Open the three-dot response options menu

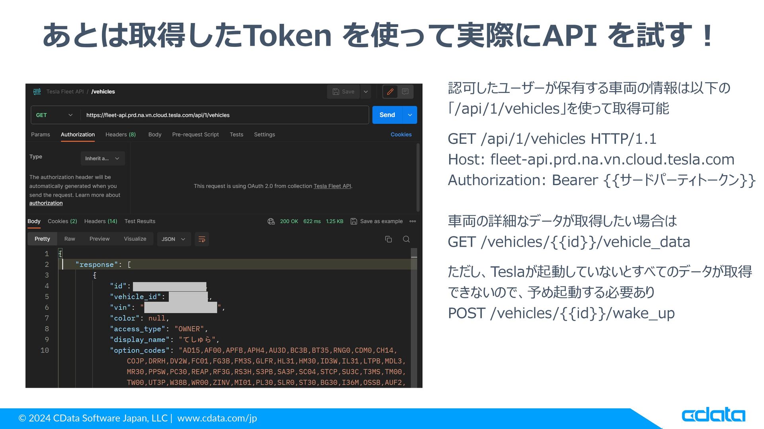click(x=413, y=222)
